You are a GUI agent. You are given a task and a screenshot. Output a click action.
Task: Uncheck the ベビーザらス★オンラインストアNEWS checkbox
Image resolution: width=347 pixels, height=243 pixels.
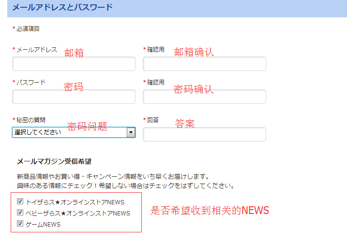(x=20, y=213)
